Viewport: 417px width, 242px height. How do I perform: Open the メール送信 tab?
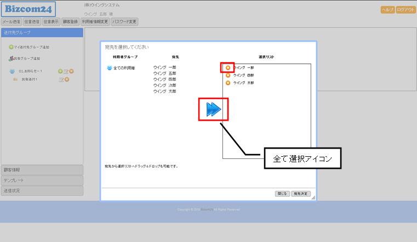coord(12,22)
